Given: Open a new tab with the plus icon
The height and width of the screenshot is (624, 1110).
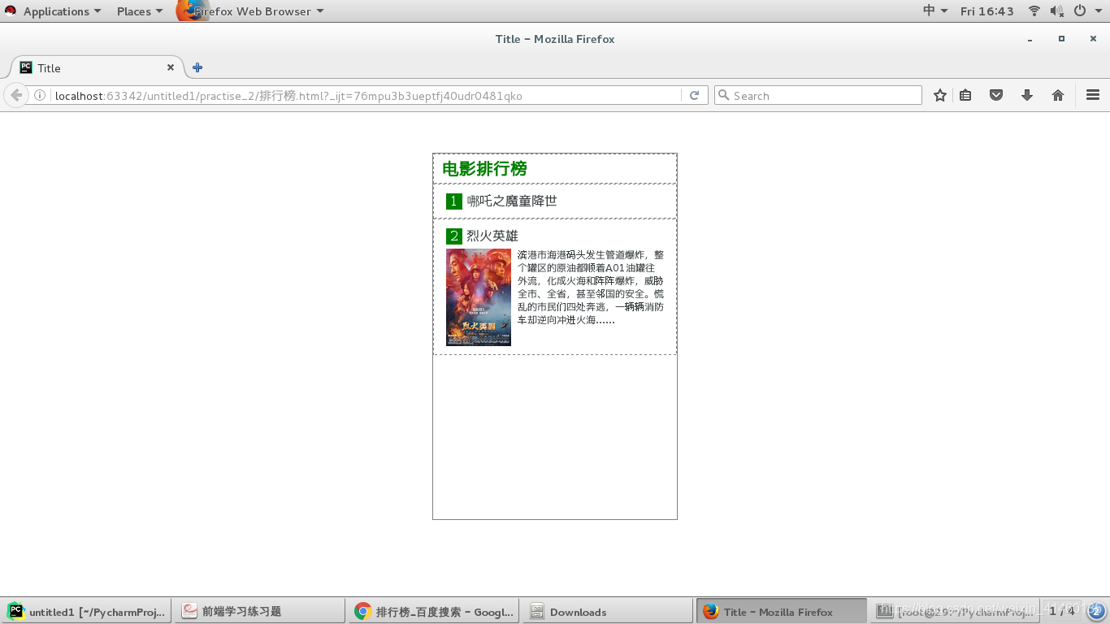Looking at the screenshot, I should [x=197, y=67].
